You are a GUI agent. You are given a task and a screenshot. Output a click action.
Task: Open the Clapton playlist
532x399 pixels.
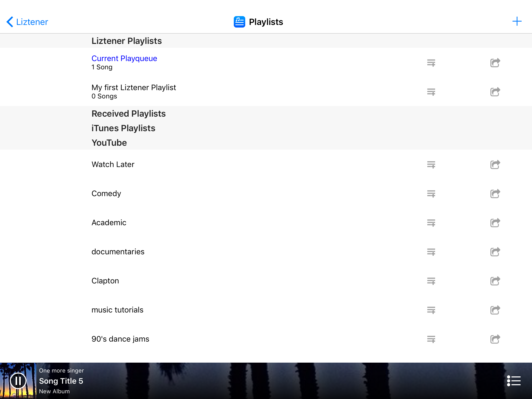click(x=266, y=281)
